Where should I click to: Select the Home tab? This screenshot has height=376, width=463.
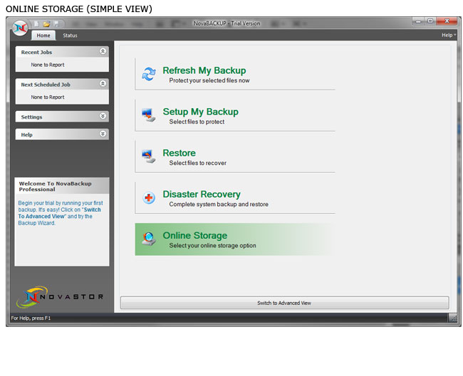click(43, 35)
